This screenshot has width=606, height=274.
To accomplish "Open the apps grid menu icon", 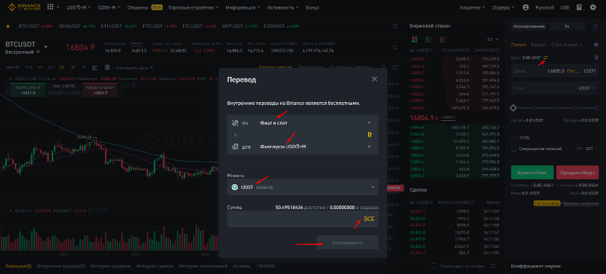I will coord(50,7).
